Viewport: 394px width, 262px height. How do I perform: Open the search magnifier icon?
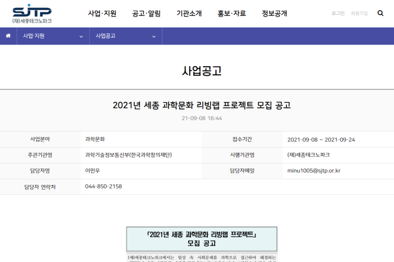click(380, 13)
